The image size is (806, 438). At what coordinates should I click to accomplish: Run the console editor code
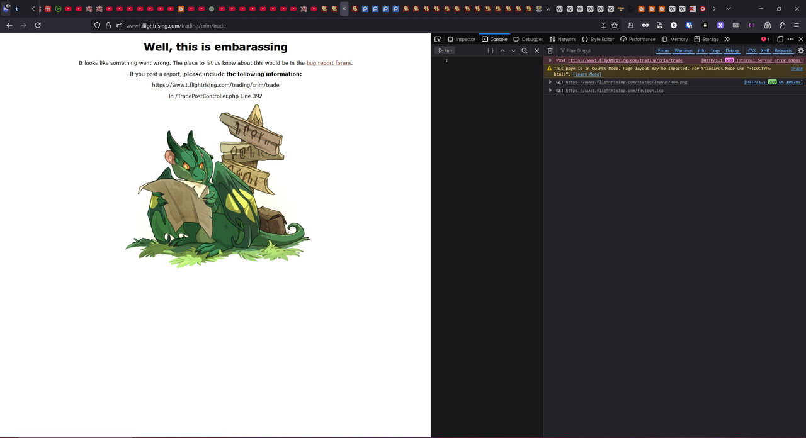tap(445, 50)
